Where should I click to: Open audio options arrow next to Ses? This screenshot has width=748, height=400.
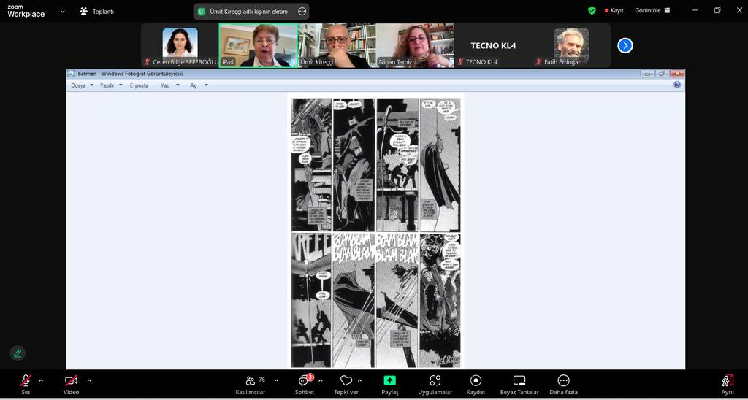[41, 380]
